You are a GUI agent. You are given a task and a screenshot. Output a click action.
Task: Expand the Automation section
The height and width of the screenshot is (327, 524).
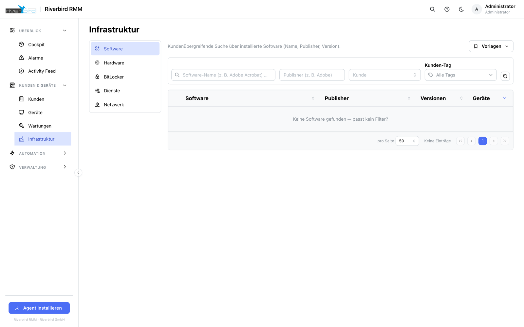pos(38,153)
